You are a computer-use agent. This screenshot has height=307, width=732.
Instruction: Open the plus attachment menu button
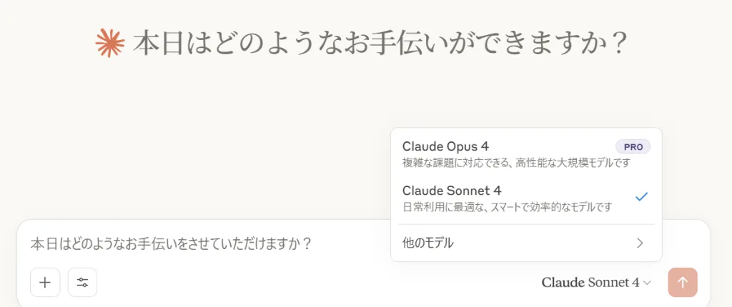(x=45, y=282)
